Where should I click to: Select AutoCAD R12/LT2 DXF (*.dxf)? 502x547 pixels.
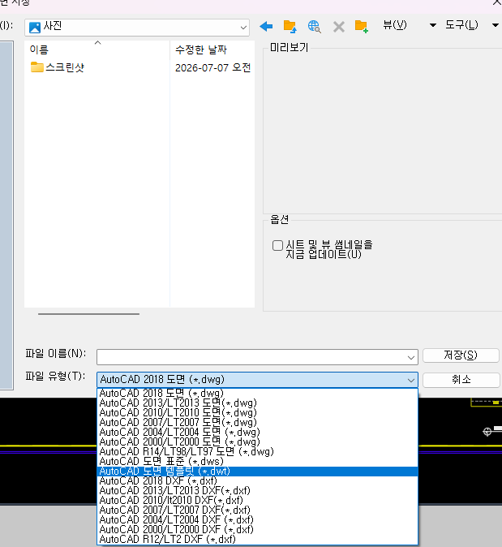point(257,540)
